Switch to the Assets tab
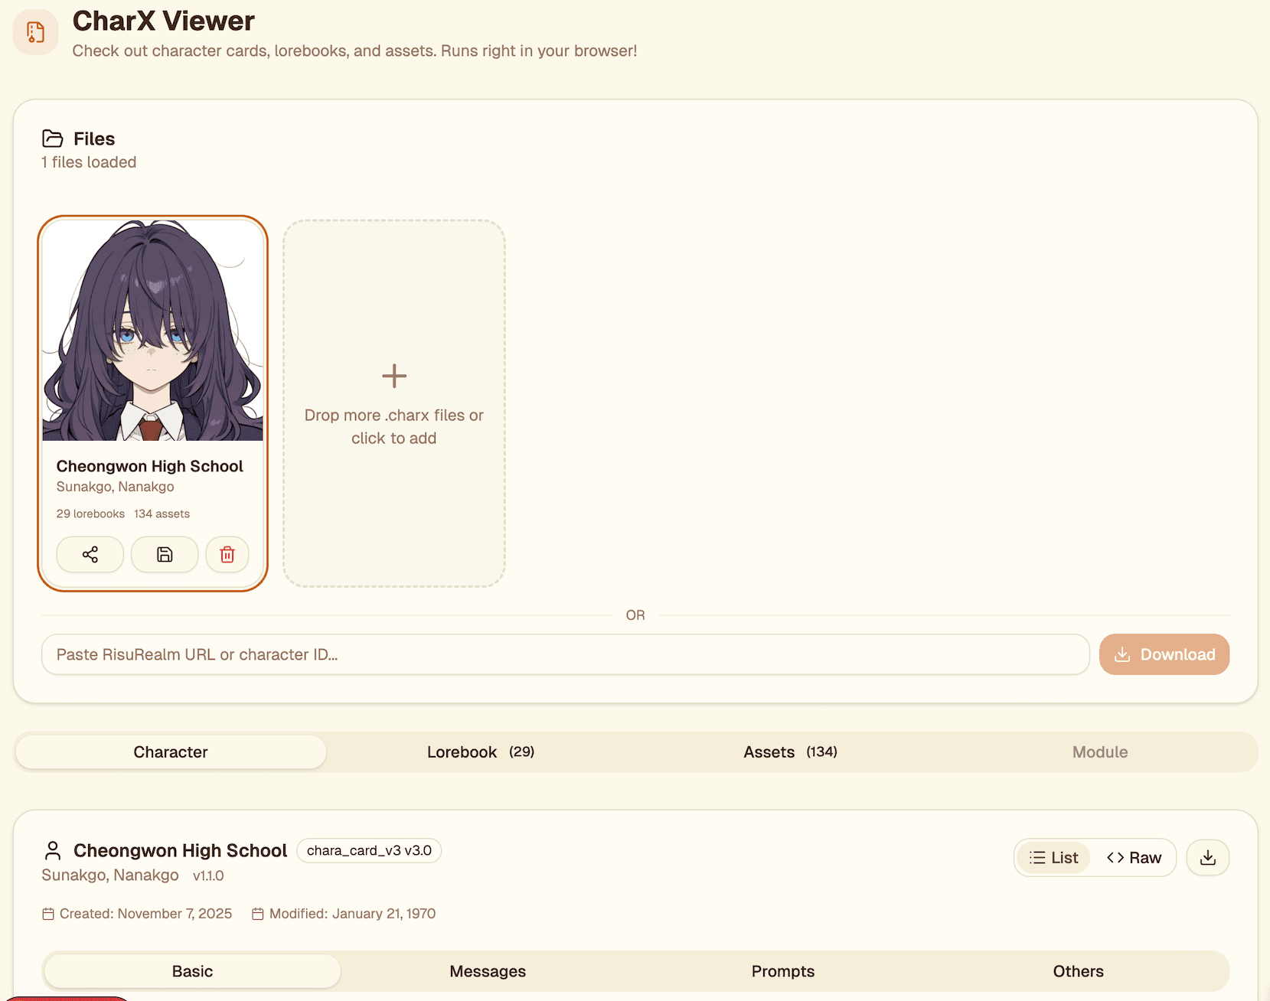Image resolution: width=1270 pixels, height=1001 pixels. [790, 752]
